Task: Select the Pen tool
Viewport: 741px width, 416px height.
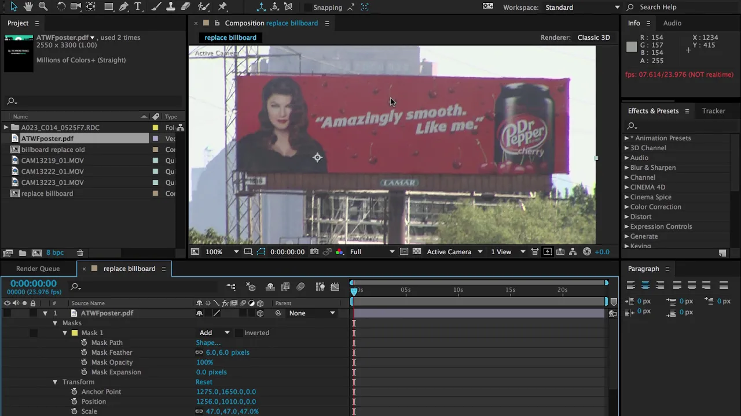Action: (124, 7)
